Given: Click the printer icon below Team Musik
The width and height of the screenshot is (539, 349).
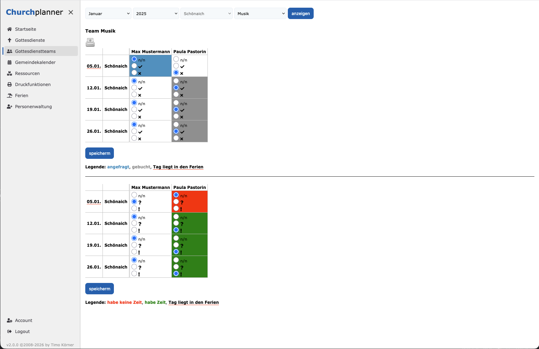Looking at the screenshot, I should click(90, 42).
